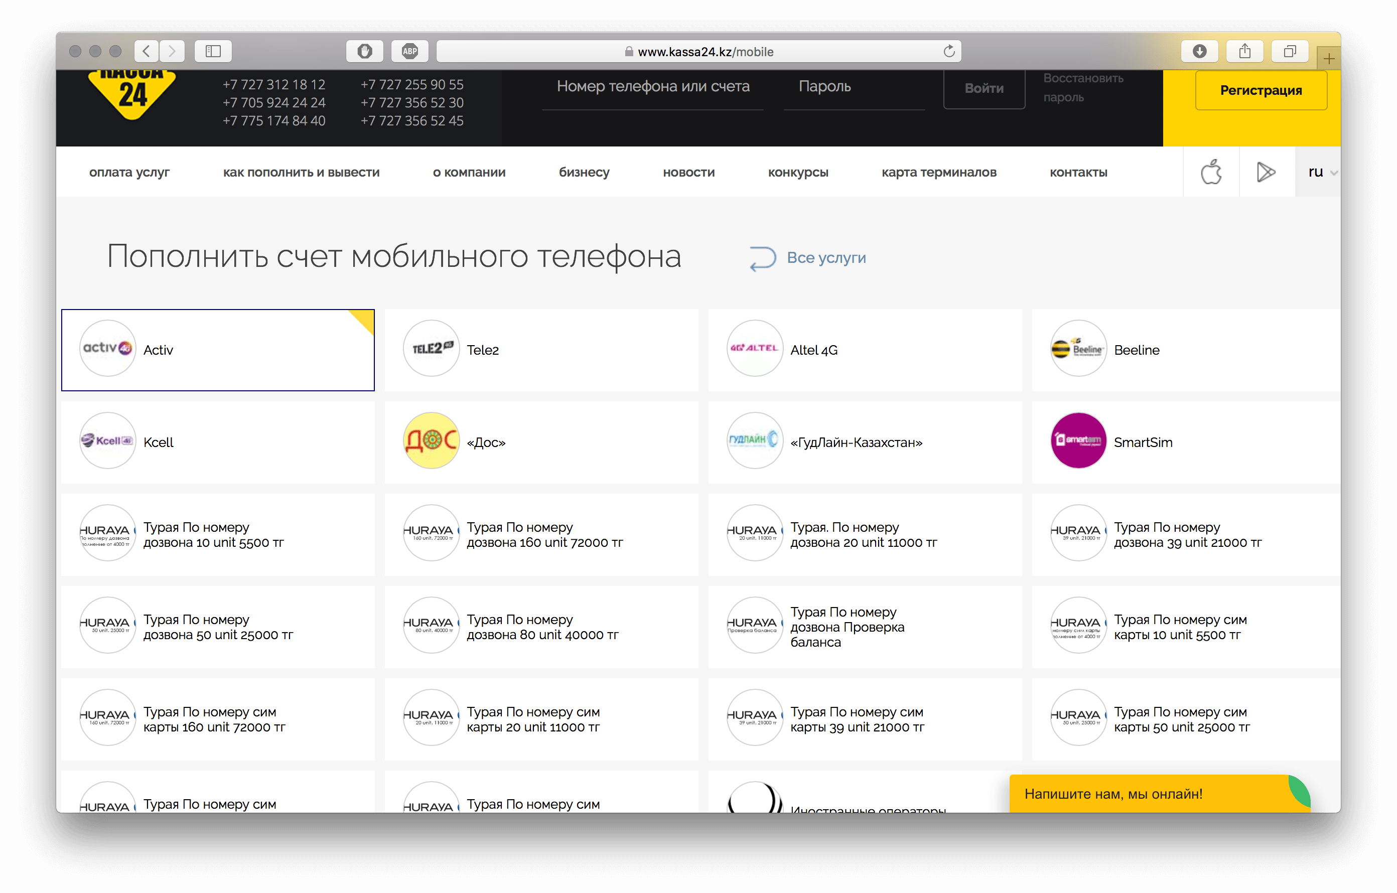The image size is (1397, 893).
Task: Click the Войти login button
Action: (984, 89)
